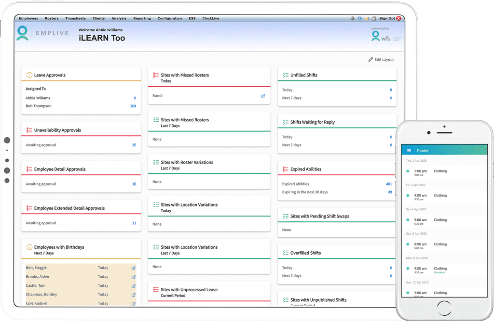Open Bondi site external link icon
Image resolution: width=494 pixels, height=321 pixels.
point(263,96)
